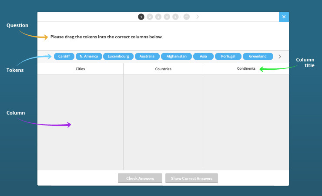Pick the Luxembourg token
This screenshot has width=322, height=196.
point(118,56)
